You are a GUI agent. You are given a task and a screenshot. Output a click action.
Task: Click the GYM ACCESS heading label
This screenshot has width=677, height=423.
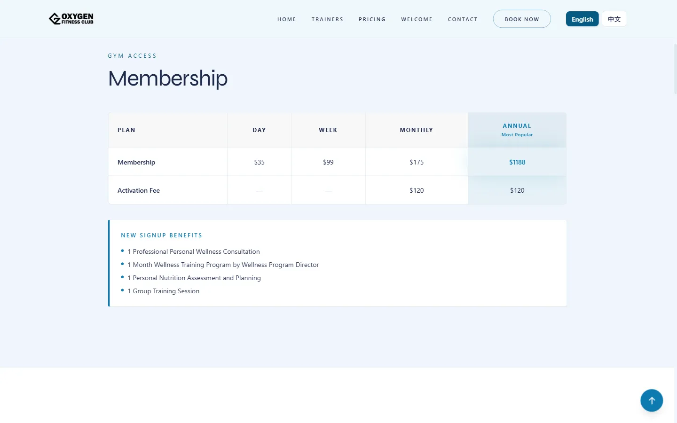click(x=132, y=55)
